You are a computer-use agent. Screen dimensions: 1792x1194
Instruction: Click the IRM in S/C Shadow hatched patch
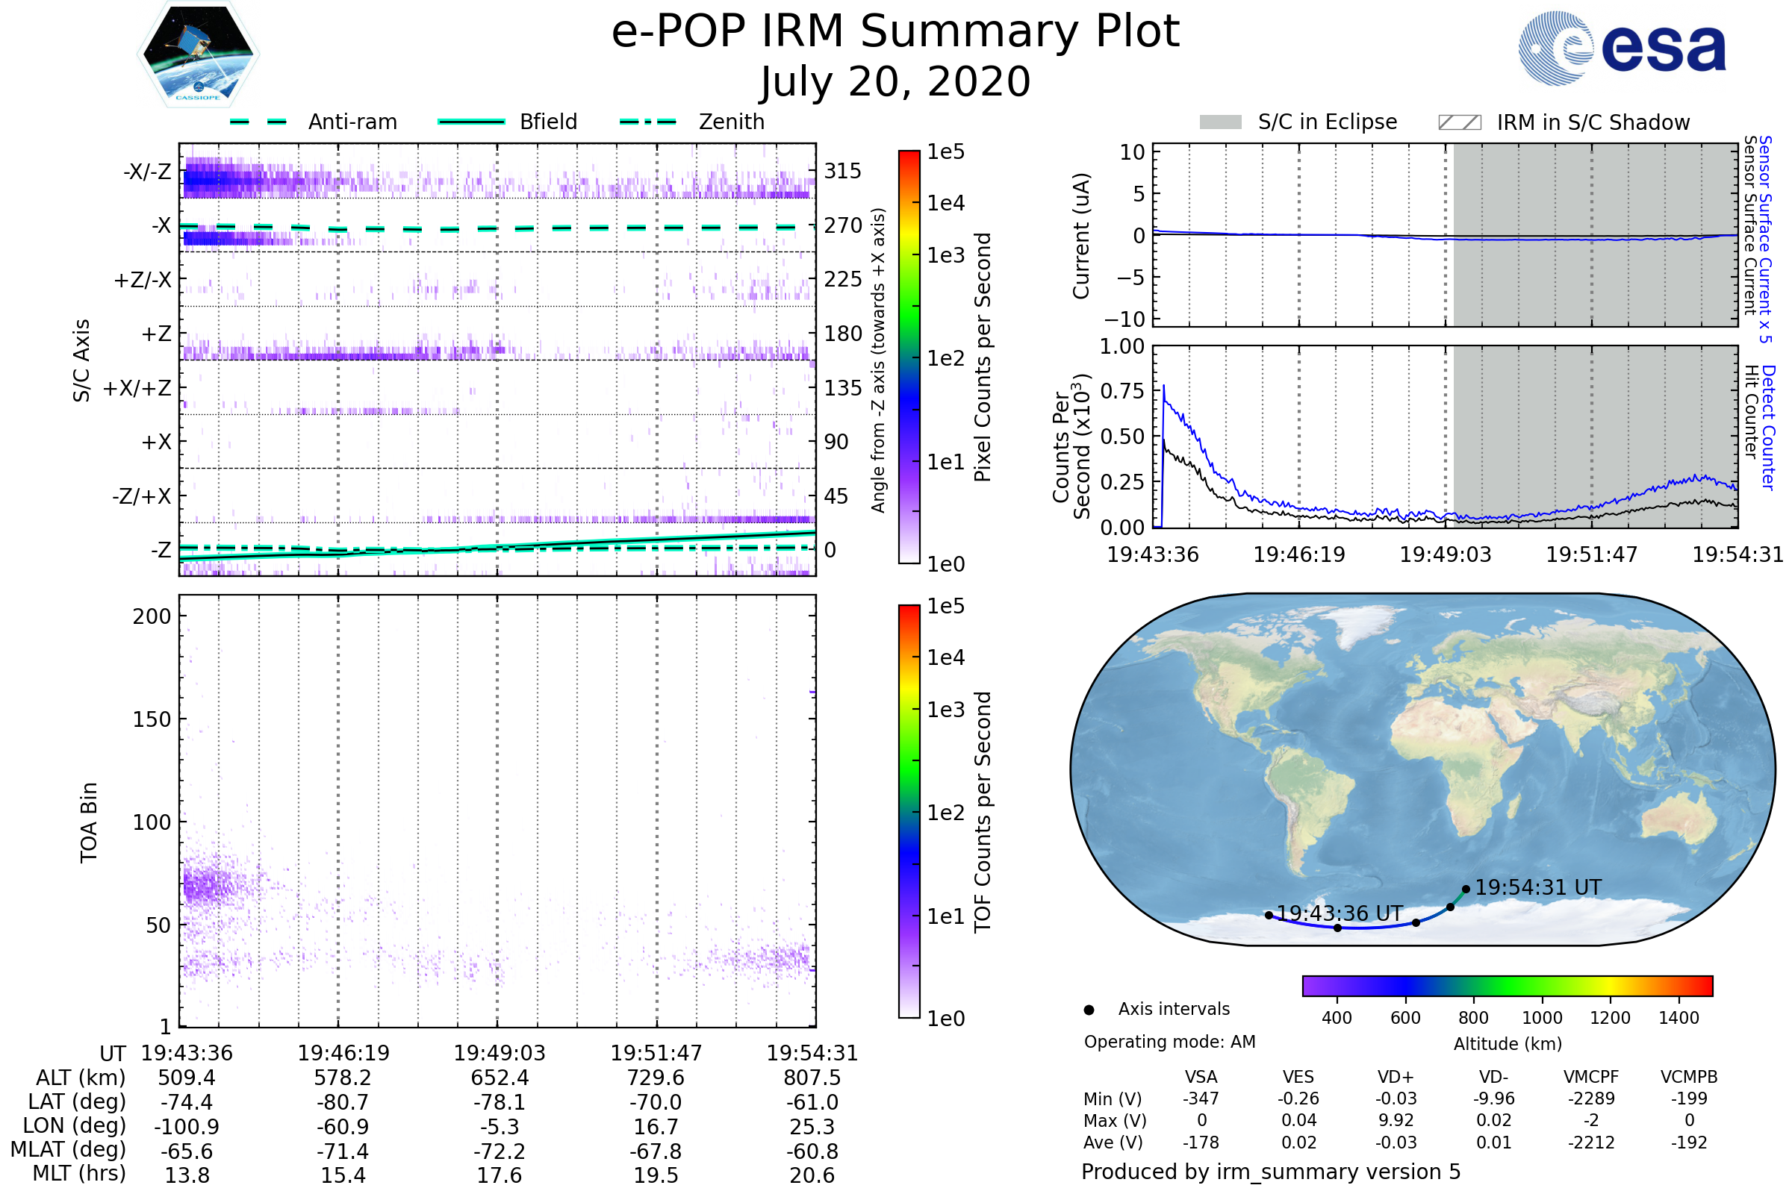point(1459,122)
